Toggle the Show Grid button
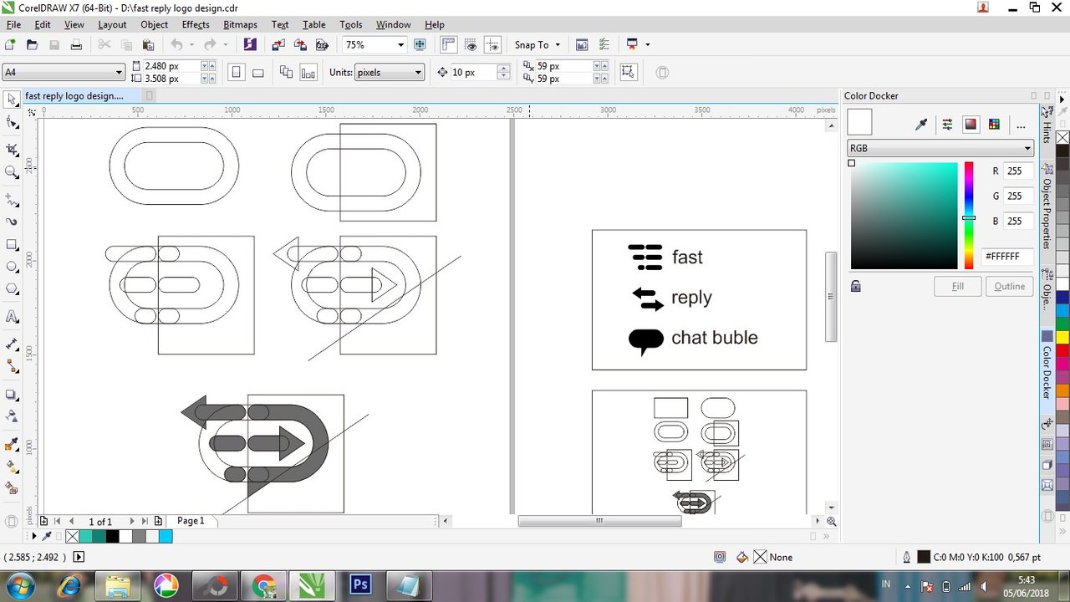The image size is (1070, 602). 471,44
